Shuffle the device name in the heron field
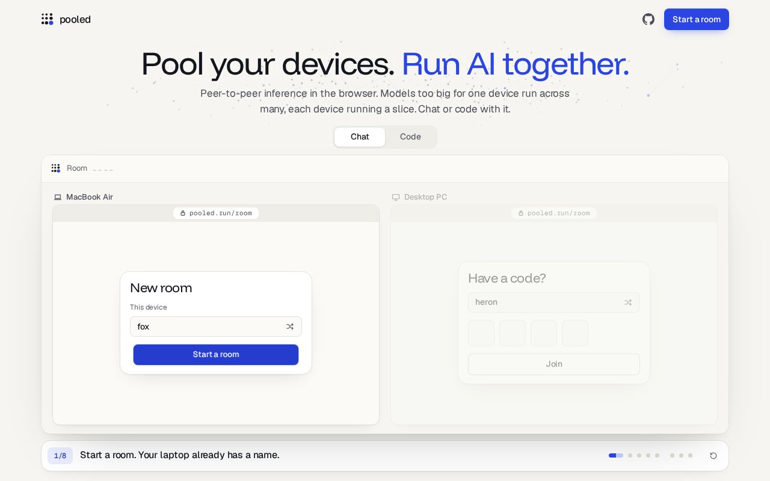The height and width of the screenshot is (481, 770). [x=628, y=302]
